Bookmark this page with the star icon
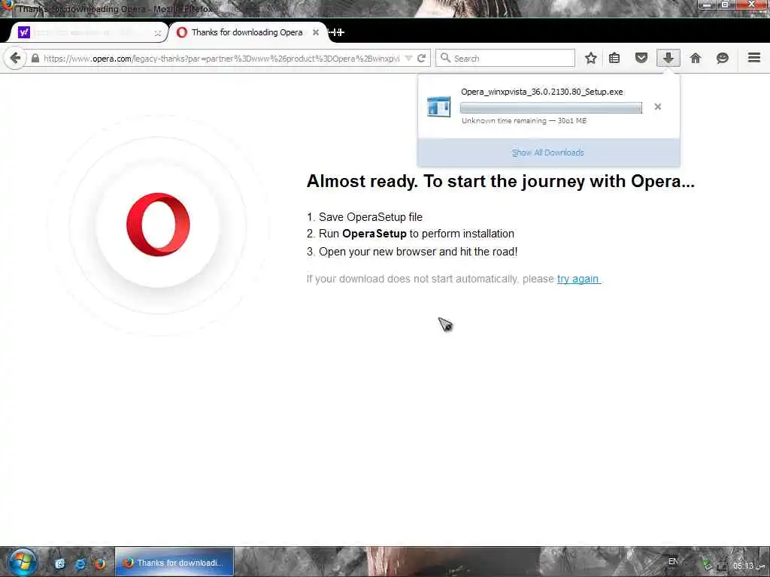This screenshot has height=577, width=770. click(x=591, y=59)
